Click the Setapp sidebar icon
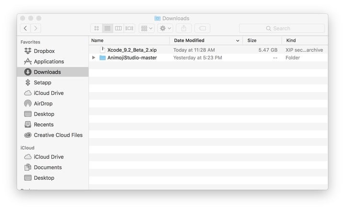Screen dimensions: 345x210 click(28, 82)
